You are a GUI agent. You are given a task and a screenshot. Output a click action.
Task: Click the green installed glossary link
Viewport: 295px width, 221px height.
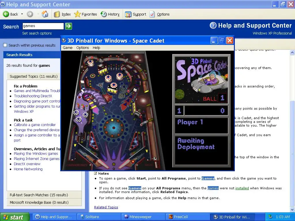pyautogui.click(x=242, y=188)
